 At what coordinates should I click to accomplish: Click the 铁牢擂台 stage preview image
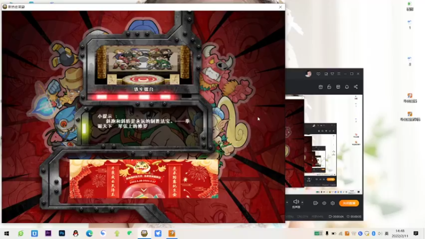click(143, 65)
